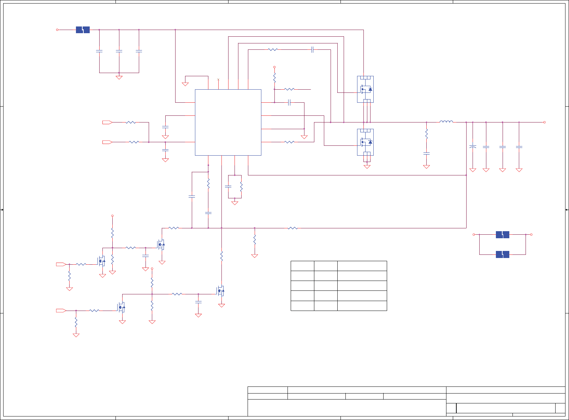Select the large central controller IC rectangle
This screenshot has height=420, width=569.
click(x=228, y=122)
